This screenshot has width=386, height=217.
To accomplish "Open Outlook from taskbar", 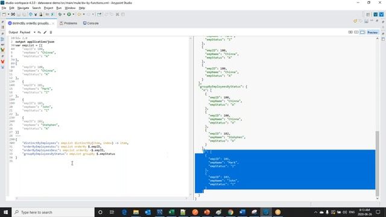I will tap(148, 212).
